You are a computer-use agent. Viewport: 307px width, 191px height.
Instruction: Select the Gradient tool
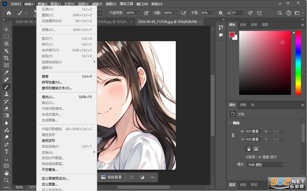pyautogui.click(x=6, y=116)
